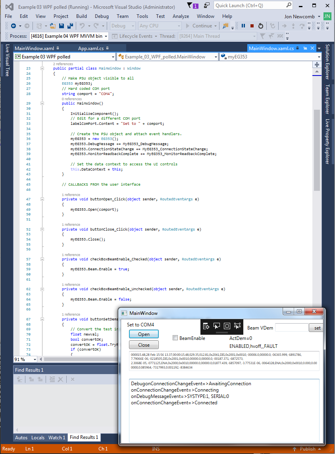The height and width of the screenshot is (454, 335).
Task: Open the Team Explorer side tab
Action: click(x=327, y=99)
